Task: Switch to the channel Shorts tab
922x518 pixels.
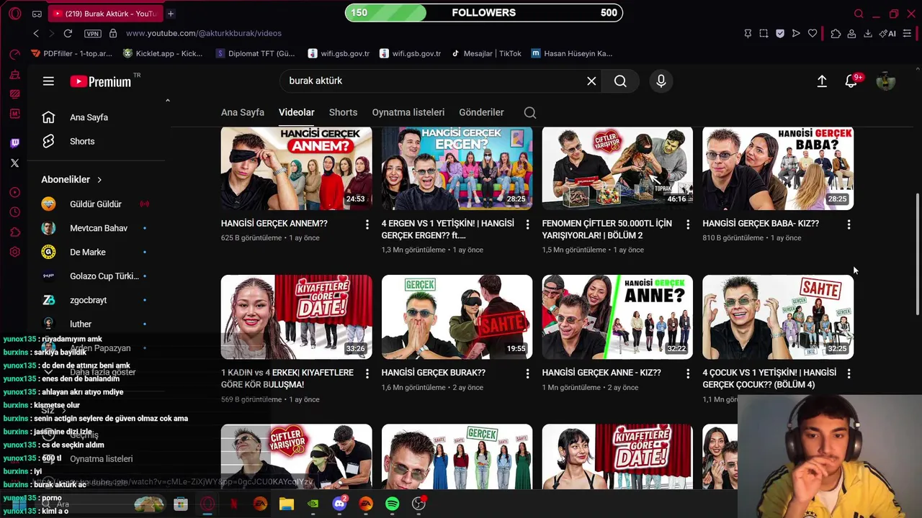Action: tap(343, 112)
